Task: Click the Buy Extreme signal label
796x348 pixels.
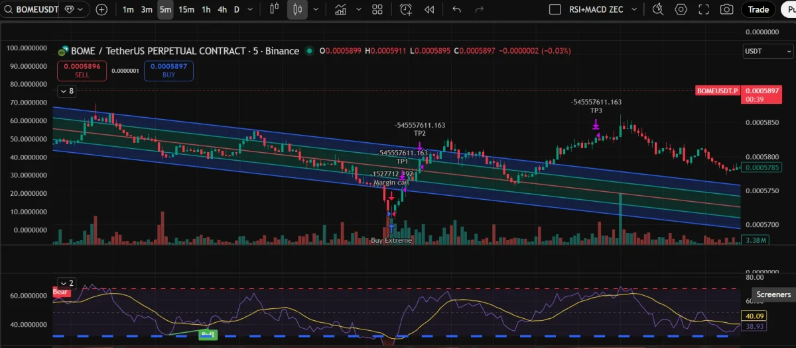Action: tap(391, 240)
